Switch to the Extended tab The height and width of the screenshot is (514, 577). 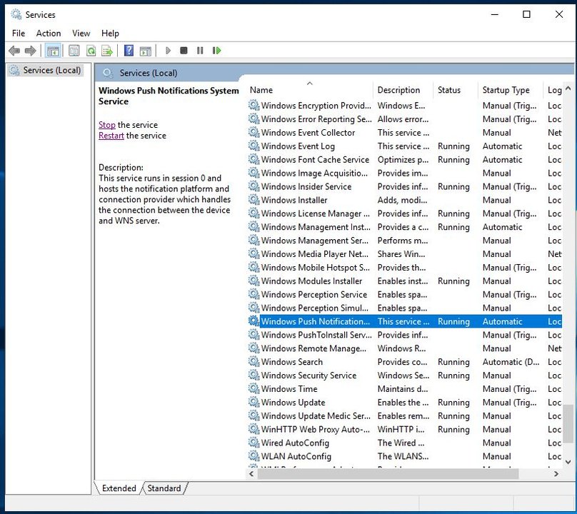pyautogui.click(x=119, y=488)
